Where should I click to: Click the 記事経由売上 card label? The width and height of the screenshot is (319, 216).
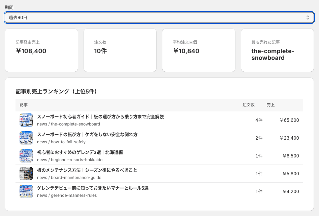28,42
